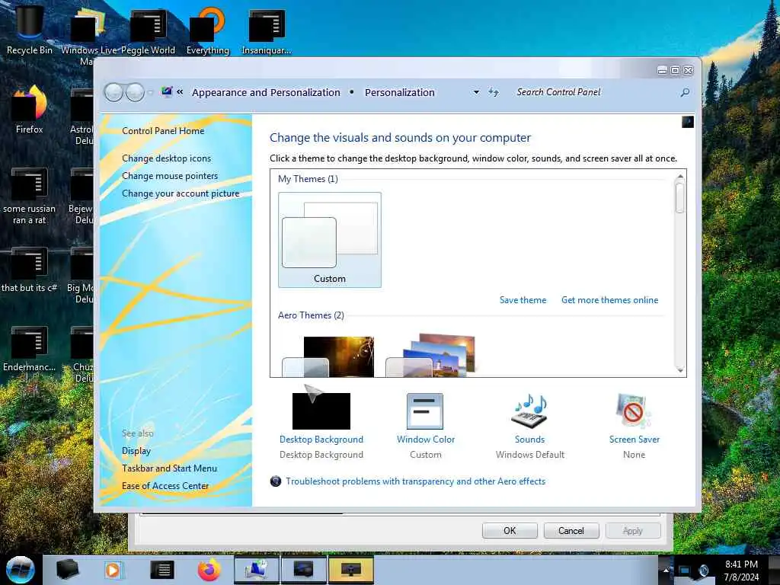Open 'that but its c#' desktop file
780x585 pixels.
[30, 270]
